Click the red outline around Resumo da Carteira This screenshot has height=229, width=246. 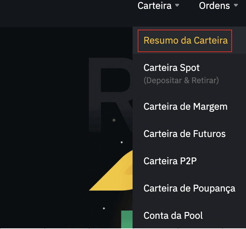(x=185, y=30)
